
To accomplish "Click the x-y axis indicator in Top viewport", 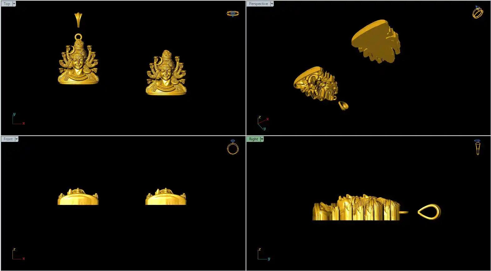I will tap(18, 119).
